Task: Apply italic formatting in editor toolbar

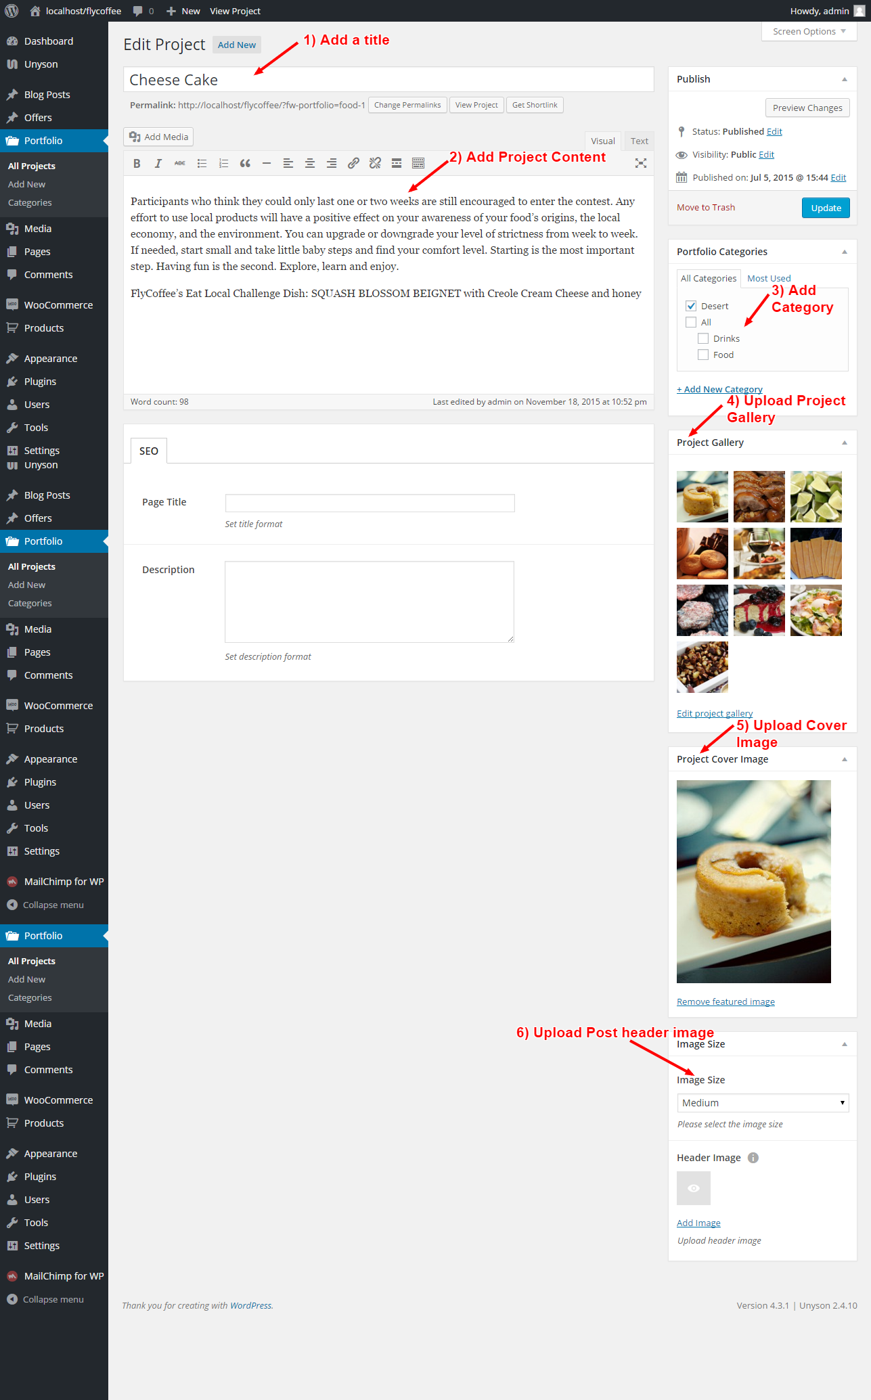Action: click(158, 163)
